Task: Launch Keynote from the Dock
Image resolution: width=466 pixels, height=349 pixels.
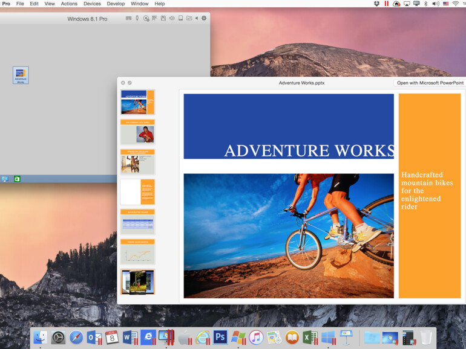Action: pyautogui.click(x=346, y=338)
